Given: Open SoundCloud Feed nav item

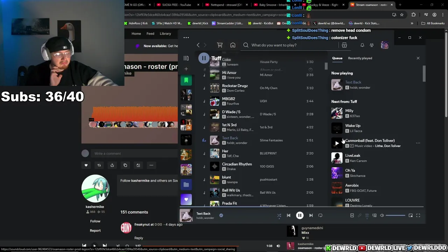Looking at the screenshot, I should point(150,34).
